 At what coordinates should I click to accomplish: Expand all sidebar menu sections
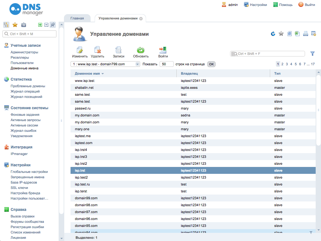[x=40, y=25]
